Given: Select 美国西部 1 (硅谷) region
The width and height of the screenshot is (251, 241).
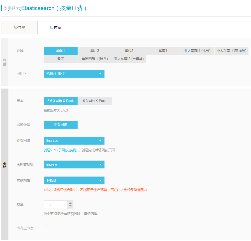Looking at the screenshot, I should point(95,59).
